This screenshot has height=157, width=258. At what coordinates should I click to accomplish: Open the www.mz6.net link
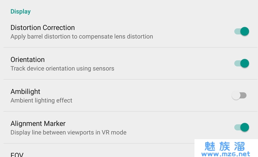coord(225,154)
